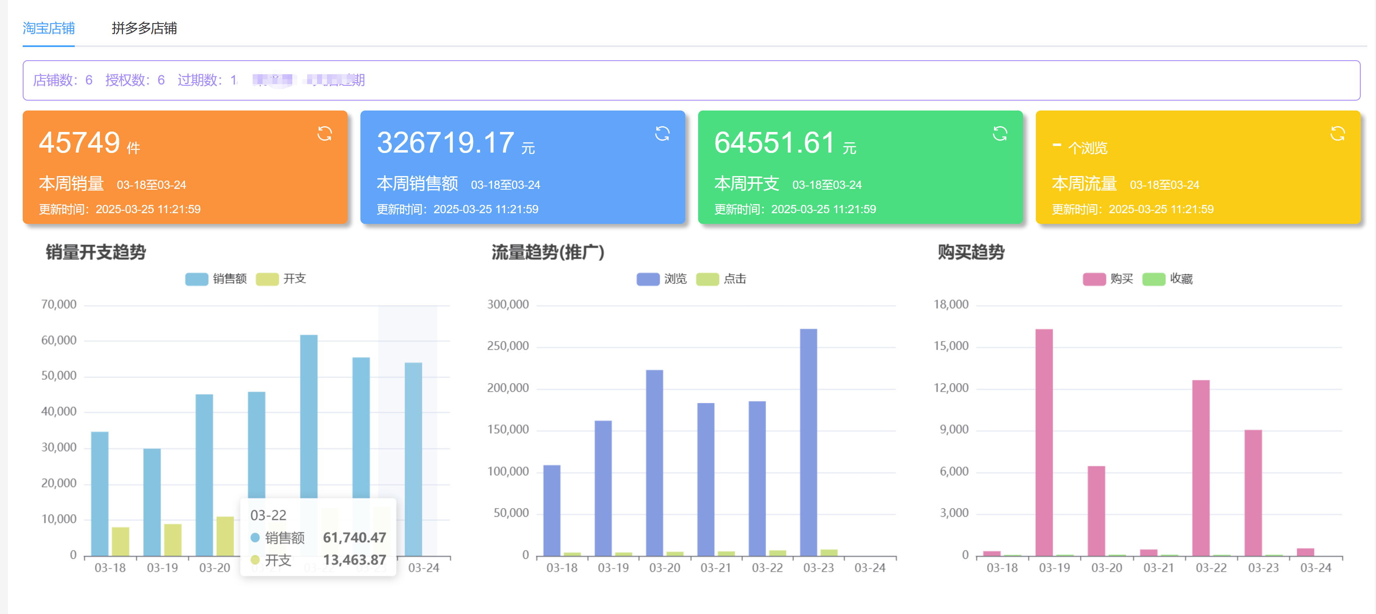This screenshot has width=1376, height=614.
Task: Click 45749 件 sales volume figure
Action: click(x=89, y=143)
